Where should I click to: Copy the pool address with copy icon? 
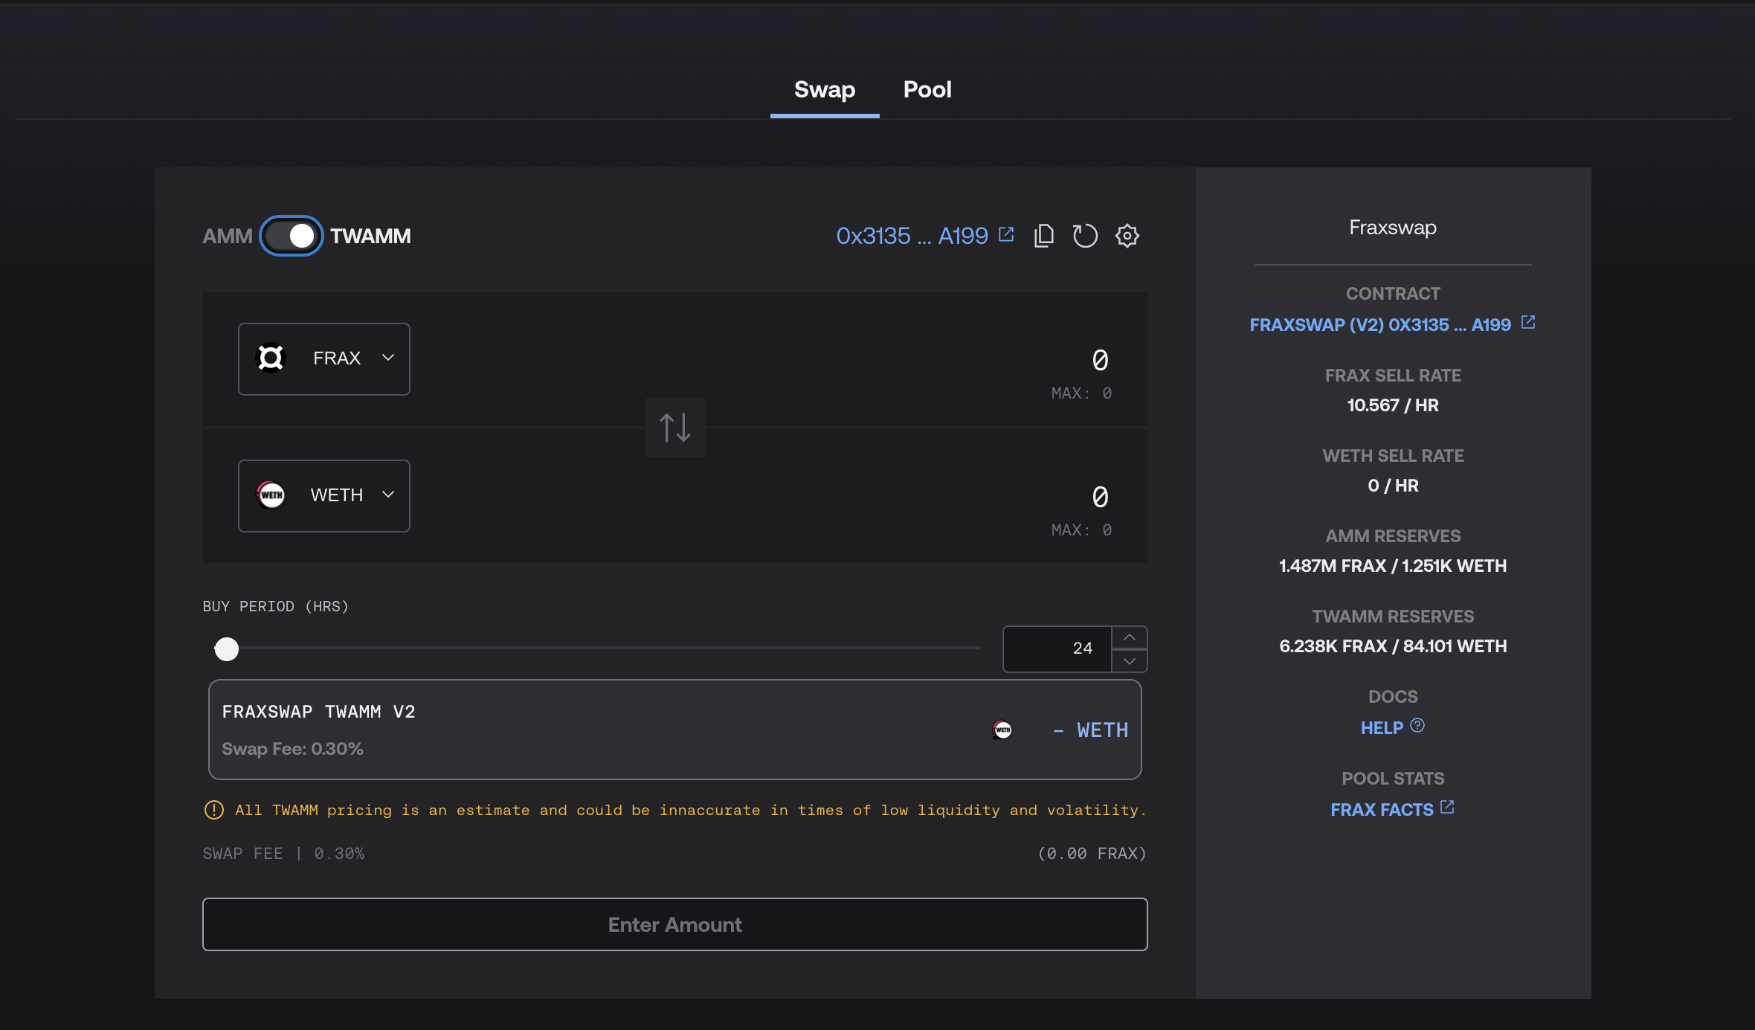pyautogui.click(x=1044, y=236)
